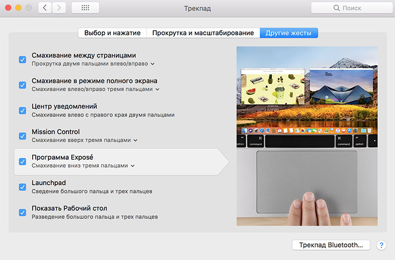Toggle Программа Exposé checkbox
The image size is (395, 260).
coord(22,161)
